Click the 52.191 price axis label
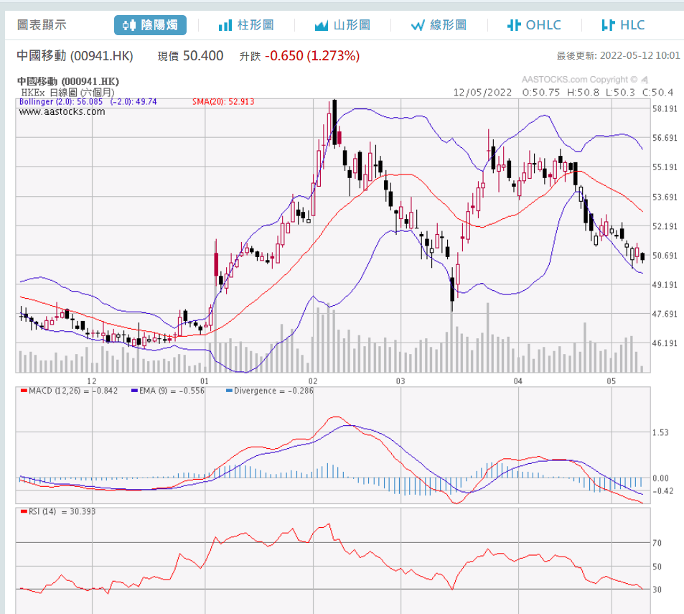 (665, 226)
